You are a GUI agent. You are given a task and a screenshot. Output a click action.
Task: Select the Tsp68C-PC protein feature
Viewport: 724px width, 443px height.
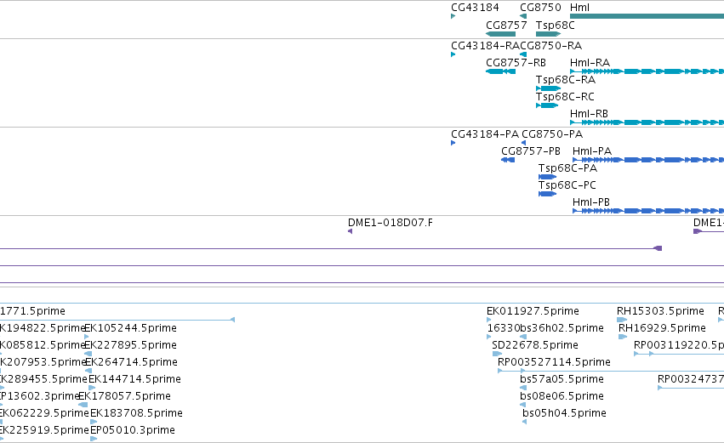pyautogui.click(x=547, y=194)
